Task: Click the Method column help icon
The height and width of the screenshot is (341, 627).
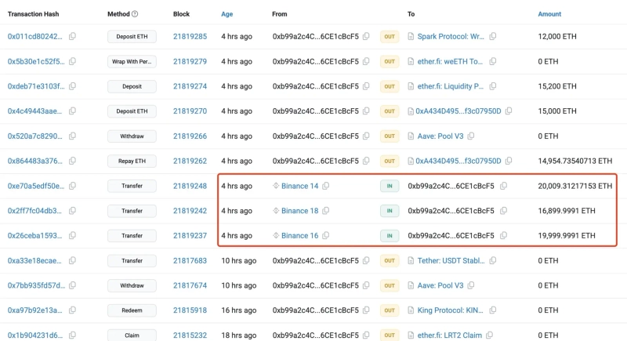Action: point(135,14)
